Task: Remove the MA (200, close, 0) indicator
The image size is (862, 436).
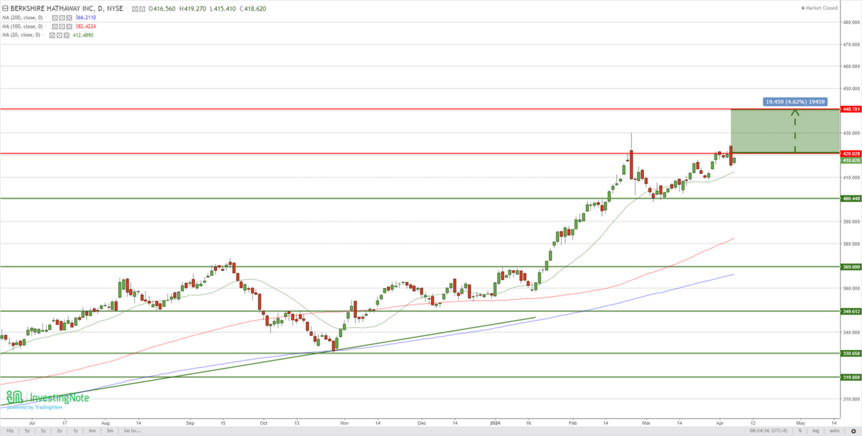Action: (69, 18)
